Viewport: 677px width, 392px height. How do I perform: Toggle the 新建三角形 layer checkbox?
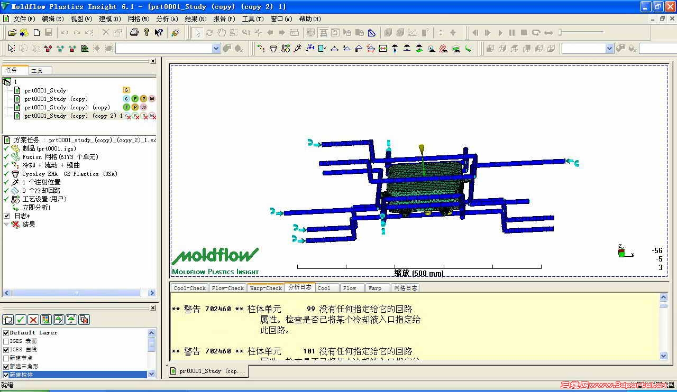click(6, 366)
